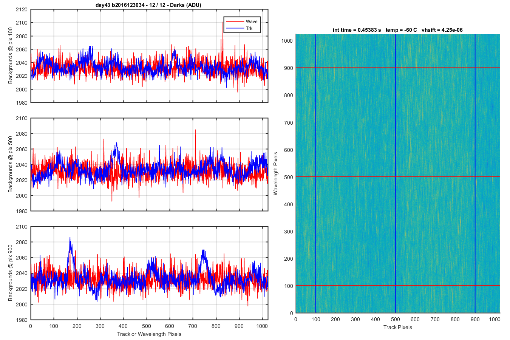
Task: Click the blue Trk line sample in legend
Action: [235, 28]
